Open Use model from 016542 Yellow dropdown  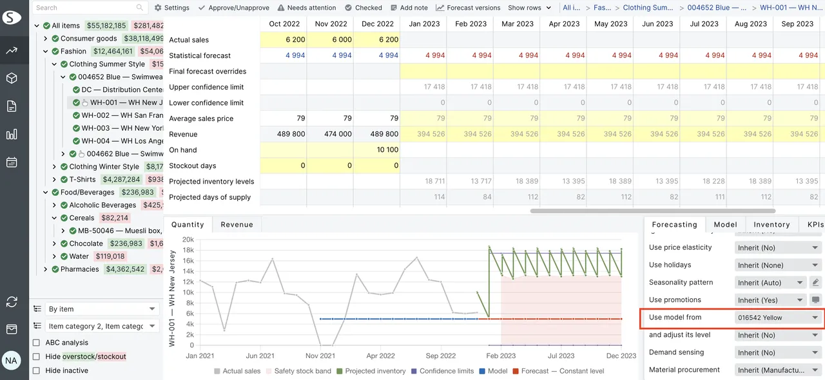pos(779,318)
